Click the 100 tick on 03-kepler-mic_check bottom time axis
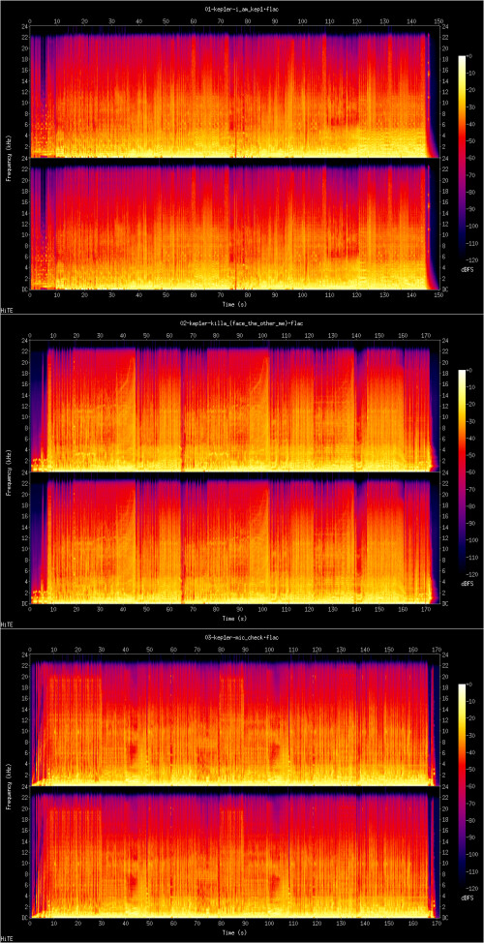 269,924
